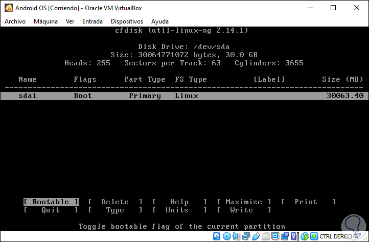Open the Archivo menu
The image size is (369, 242).
pos(15,21)
